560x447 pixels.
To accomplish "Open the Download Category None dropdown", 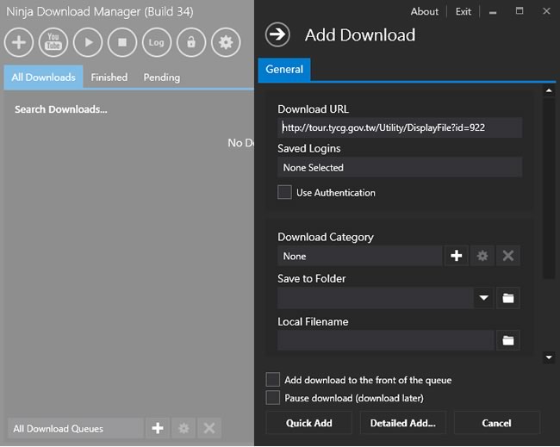I will [359, 256].
